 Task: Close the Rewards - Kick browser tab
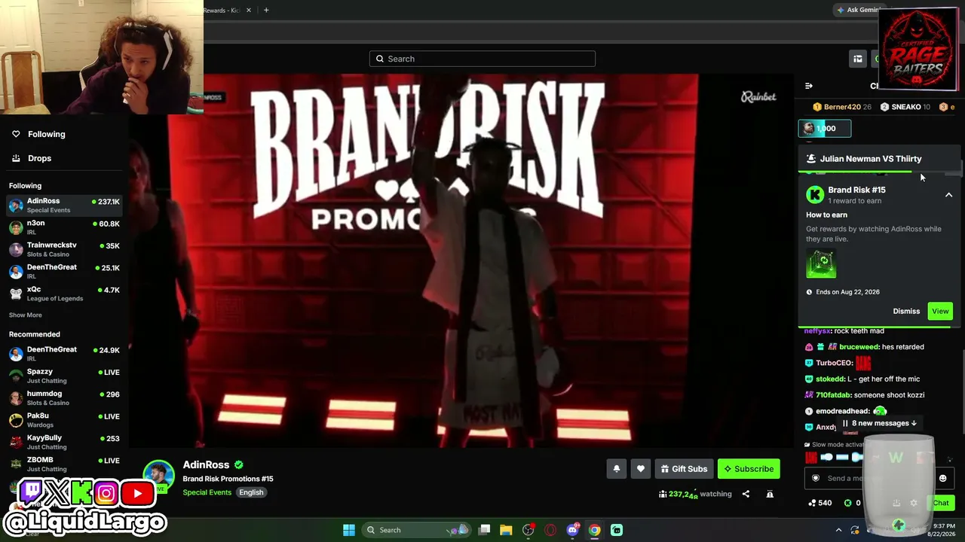(x=249, y=11)
